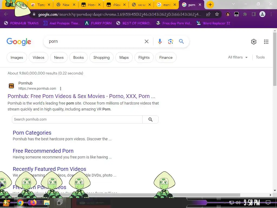Click the taskbar clock showing 9:50 PM

[252, 203]
